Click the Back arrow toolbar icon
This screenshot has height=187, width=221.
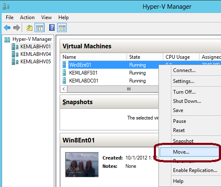[x=7, y=27]
